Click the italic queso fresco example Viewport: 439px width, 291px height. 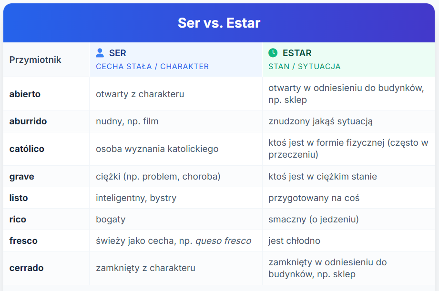coord(224,241)
